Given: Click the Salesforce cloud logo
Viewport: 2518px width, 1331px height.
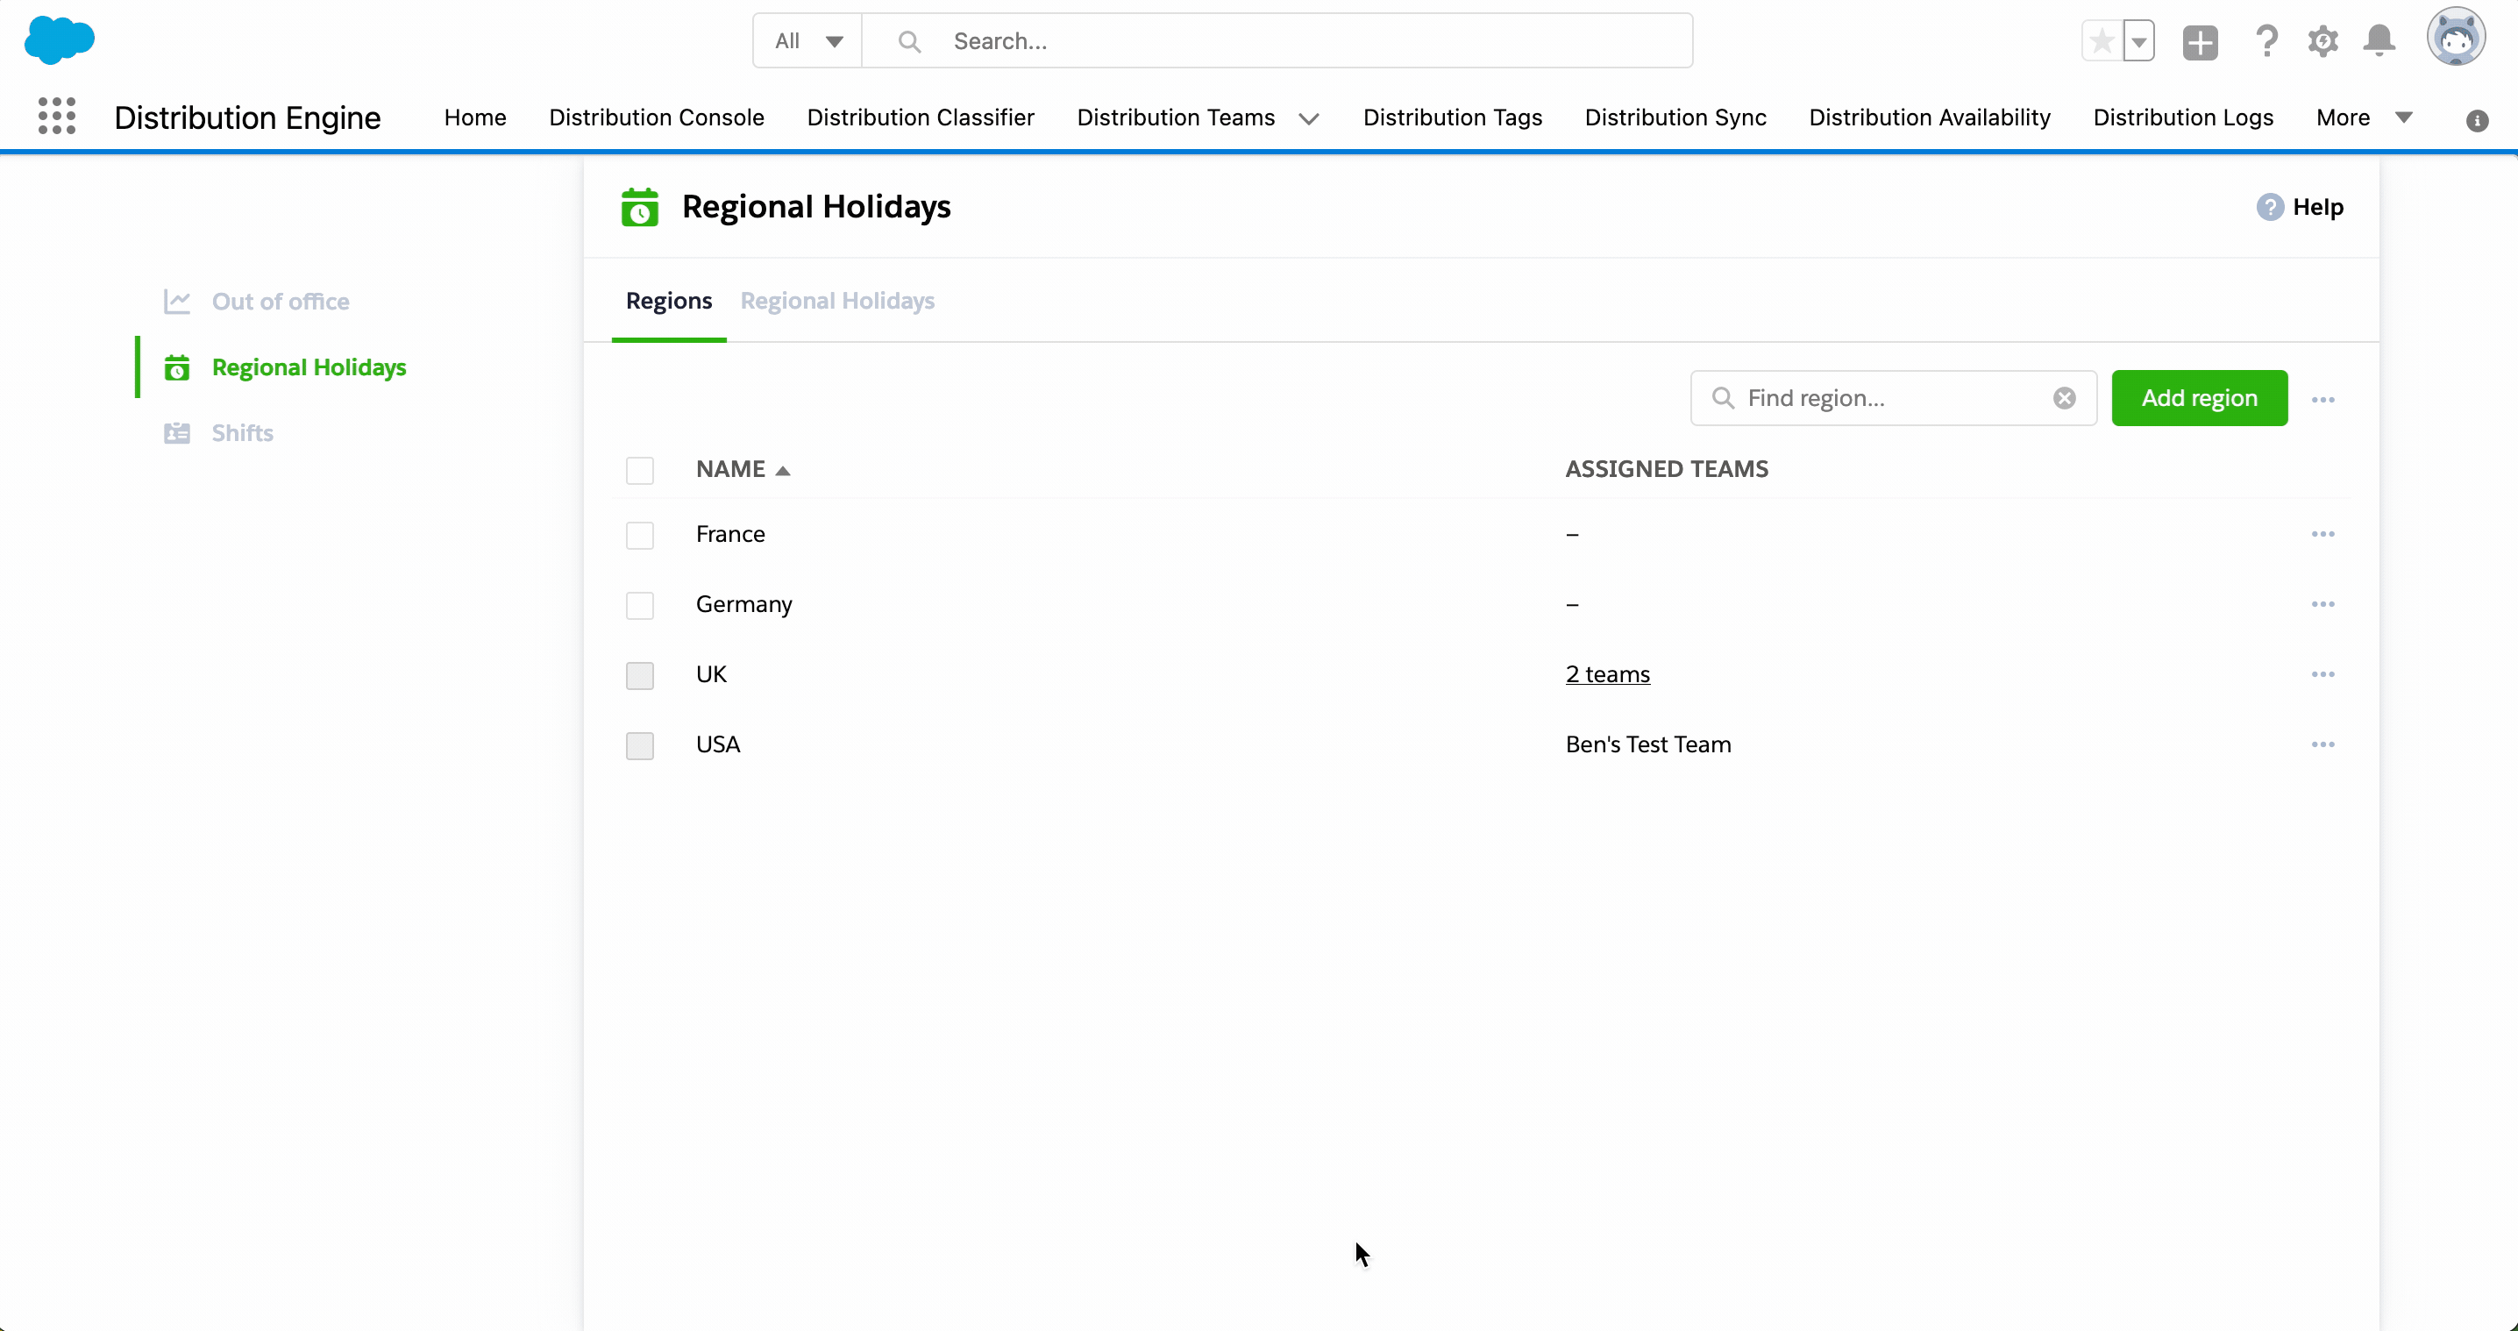Looking at the screenshot, I should tap(60, 40).
